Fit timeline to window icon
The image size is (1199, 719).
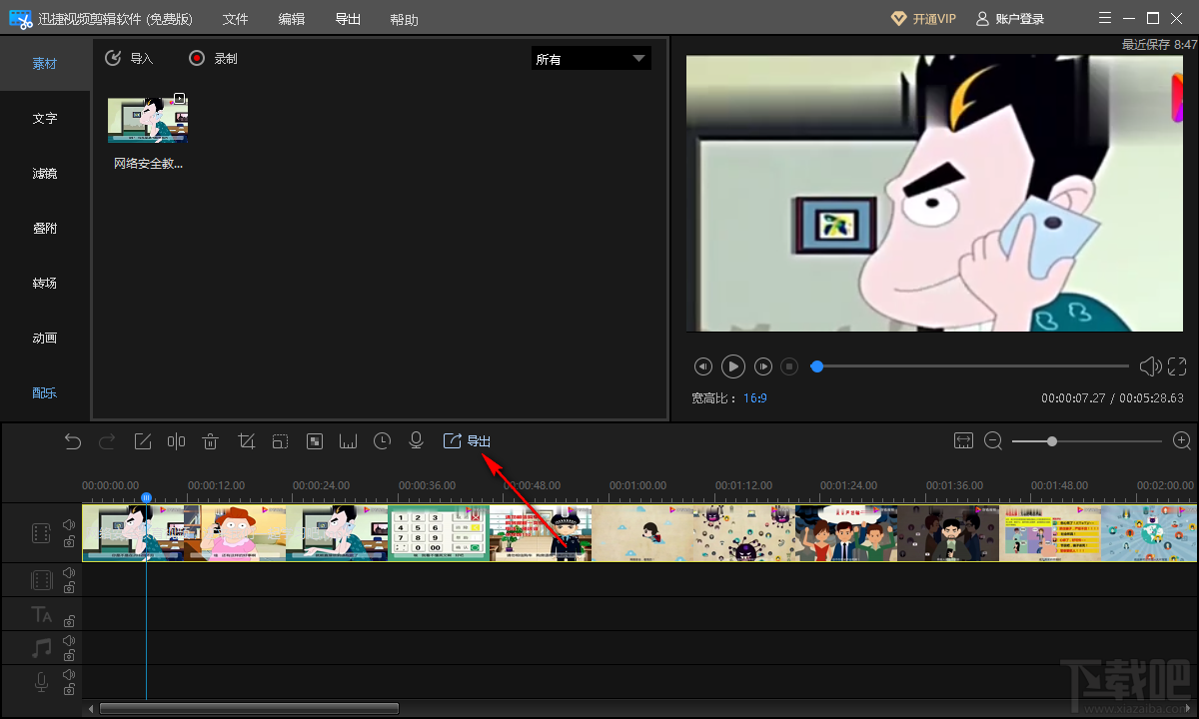click(963, 440)
